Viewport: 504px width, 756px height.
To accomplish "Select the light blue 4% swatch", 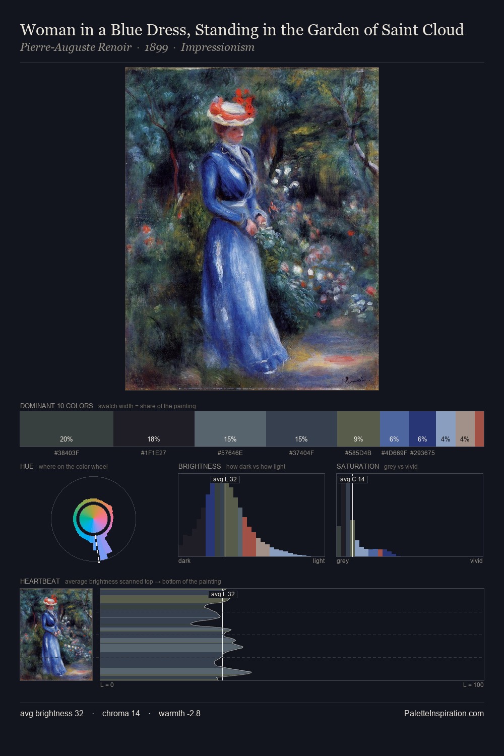I will pyautogui.click(x=446, y=429).
